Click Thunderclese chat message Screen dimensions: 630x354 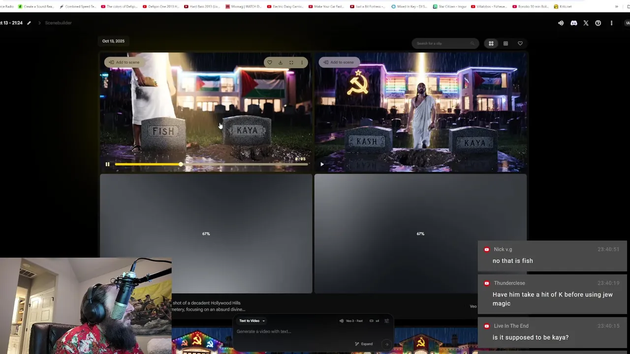[552, 294]
